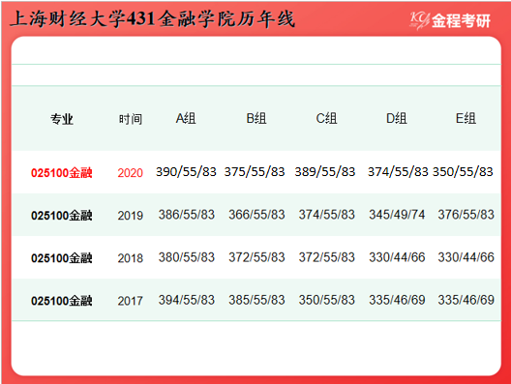Click the C组 372/55/83 cell for 2018
Screen dimensions: 511x384
click(x=326, y=257)
